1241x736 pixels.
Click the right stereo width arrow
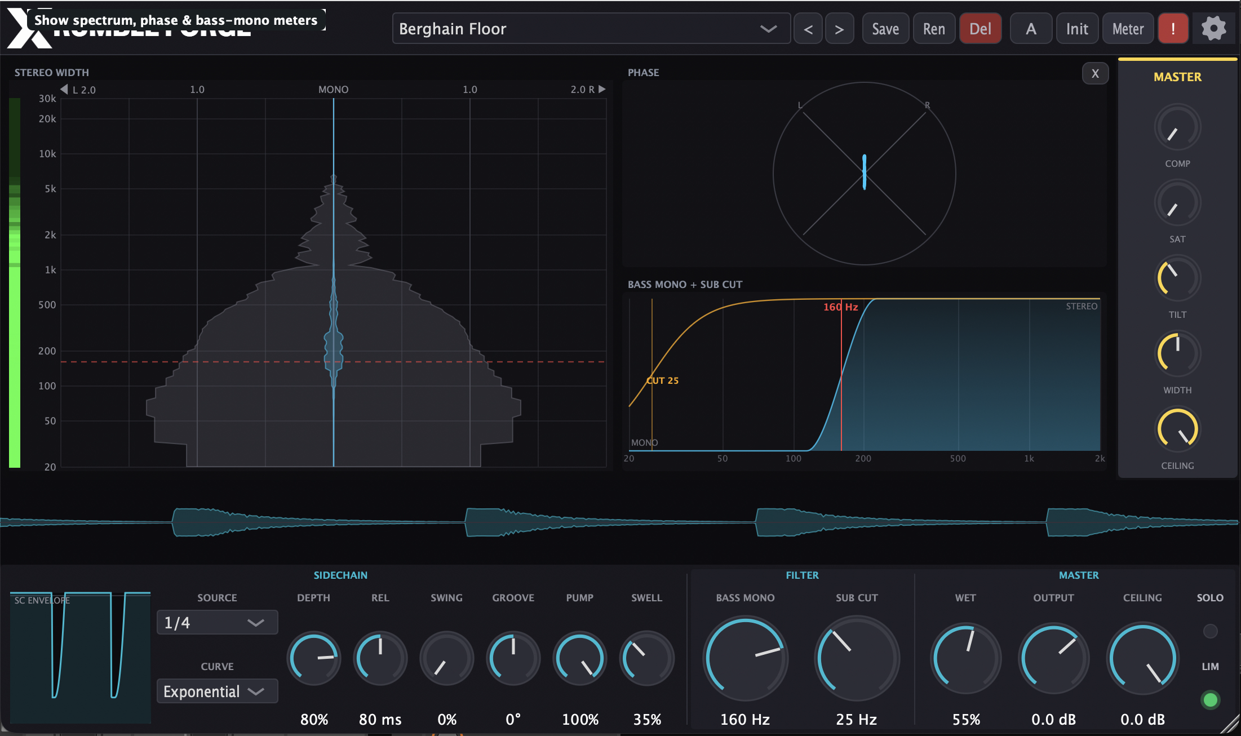pos(602,89)
